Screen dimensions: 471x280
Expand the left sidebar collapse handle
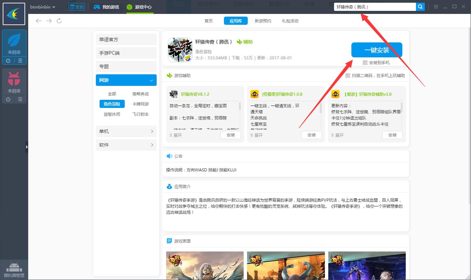coord(27,147)
